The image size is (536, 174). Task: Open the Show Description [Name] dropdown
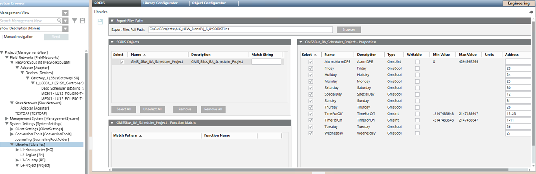tap(65, 29)
